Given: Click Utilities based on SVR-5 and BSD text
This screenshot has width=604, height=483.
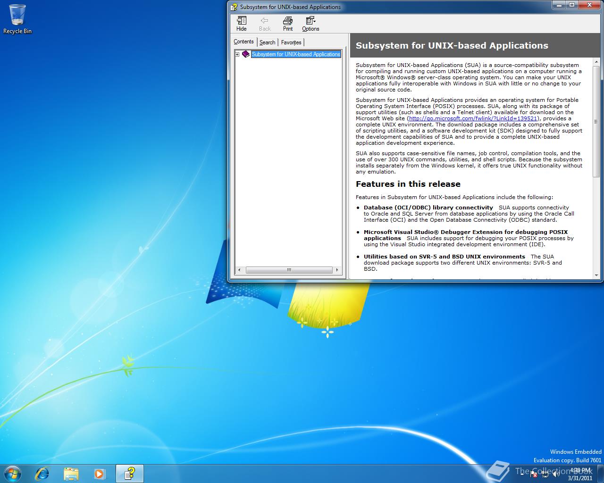Looking at the screenshot, I should coord(444,257).
